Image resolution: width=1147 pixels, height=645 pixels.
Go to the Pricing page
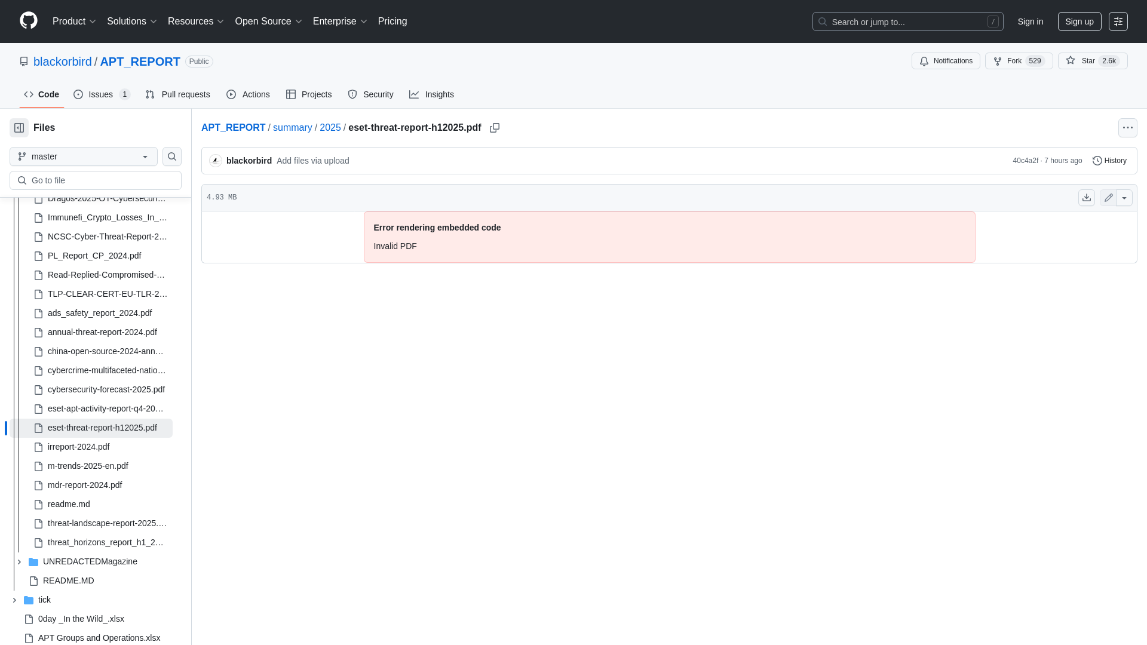[x=392, y=21]
